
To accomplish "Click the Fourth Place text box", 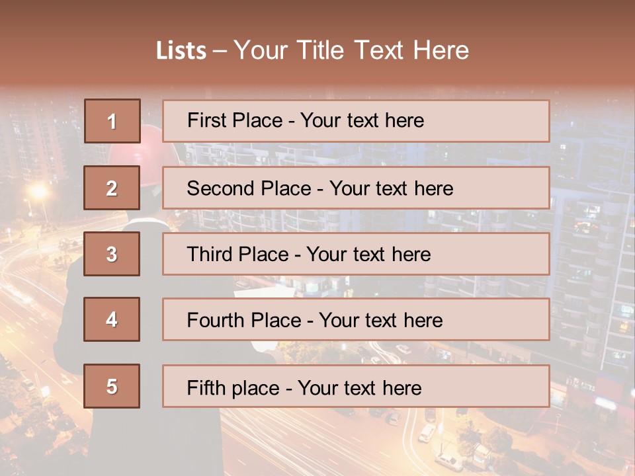I will pyautogui.click(x=356, y=319).
